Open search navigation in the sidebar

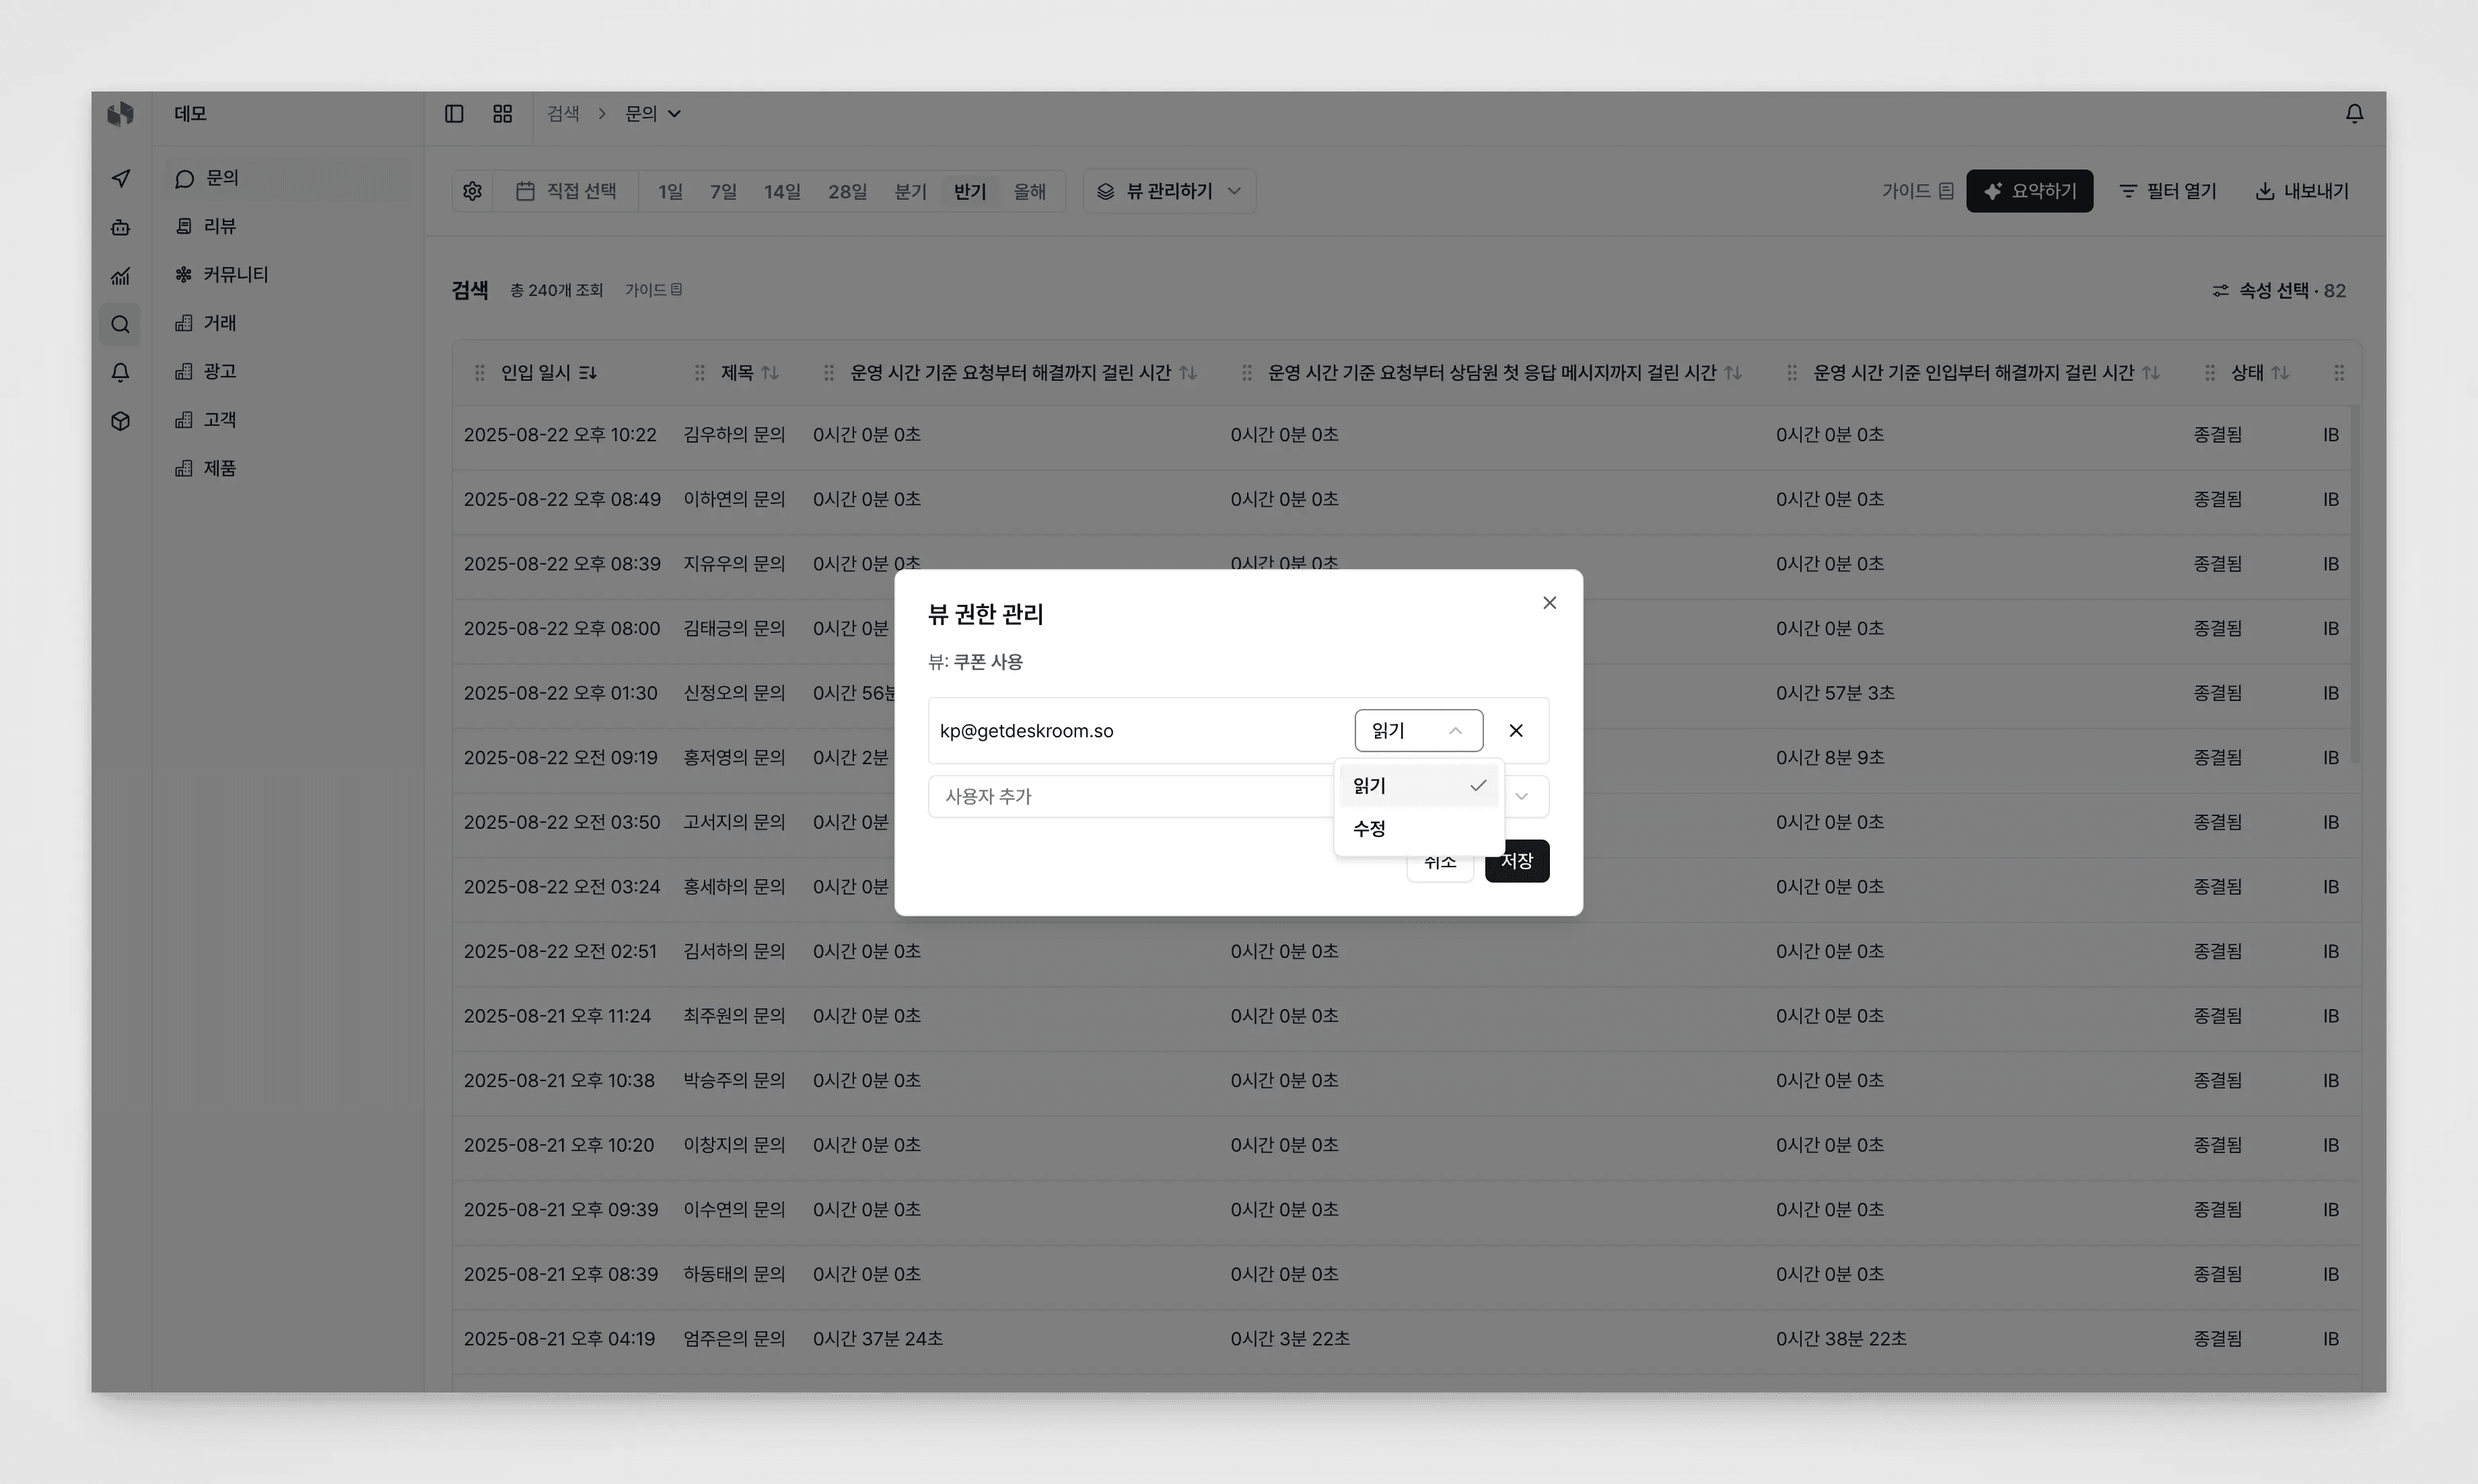pos(120,324)
